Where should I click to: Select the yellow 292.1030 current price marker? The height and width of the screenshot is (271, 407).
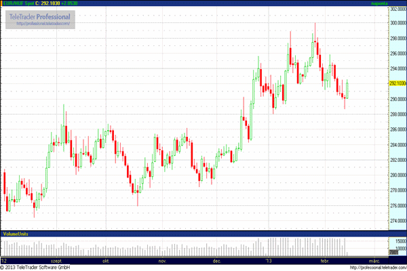(395, 83)
